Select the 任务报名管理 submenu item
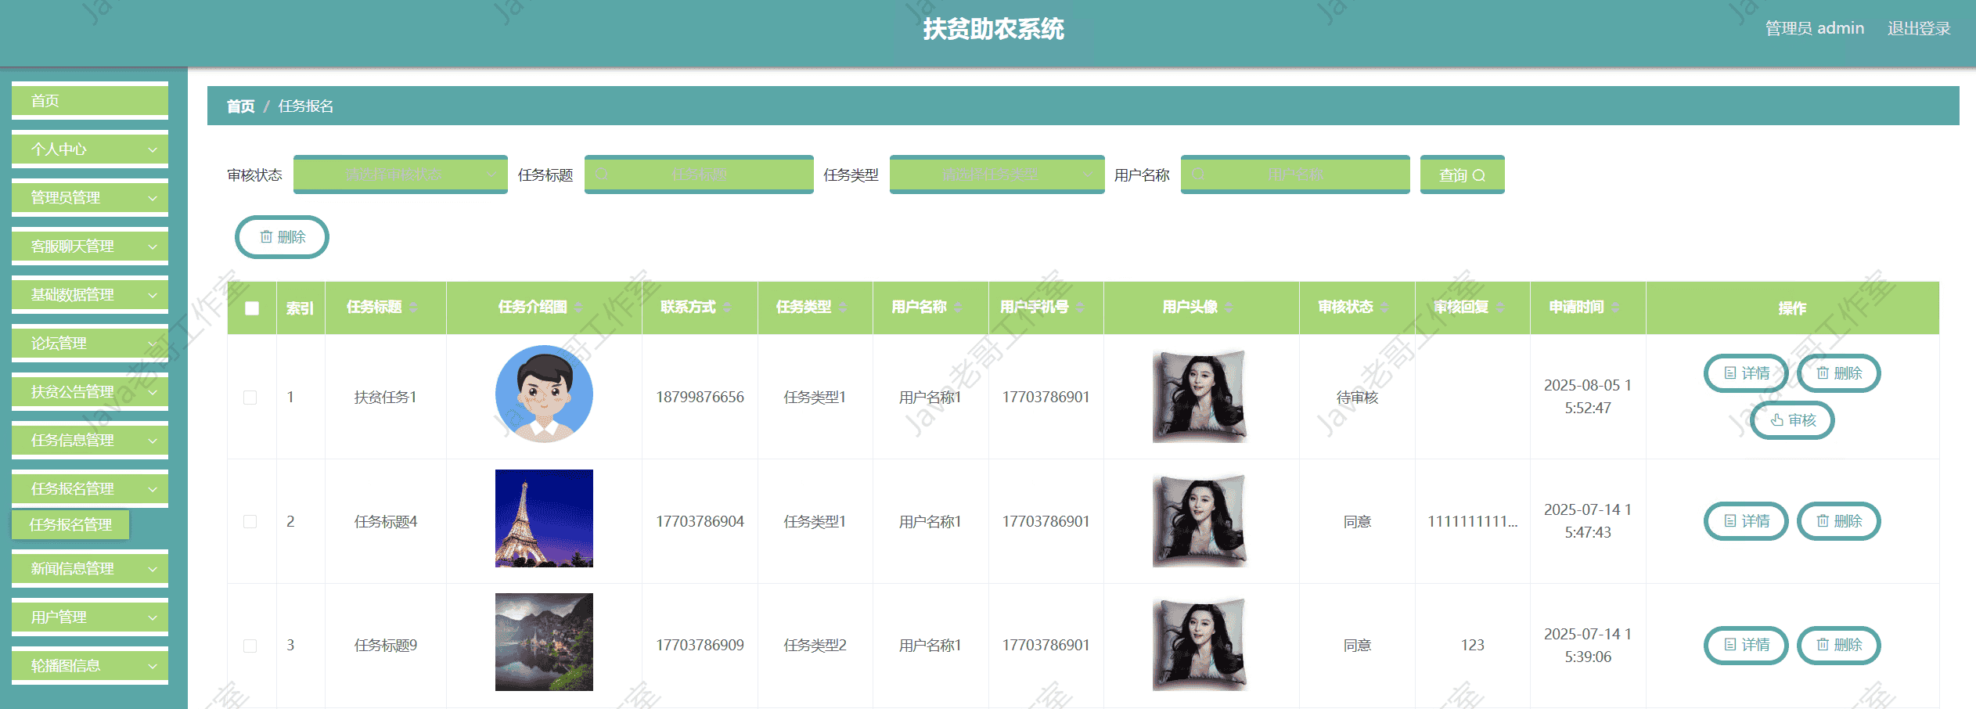The width and height of the screenshot is (1976, 709). [70, 524]
